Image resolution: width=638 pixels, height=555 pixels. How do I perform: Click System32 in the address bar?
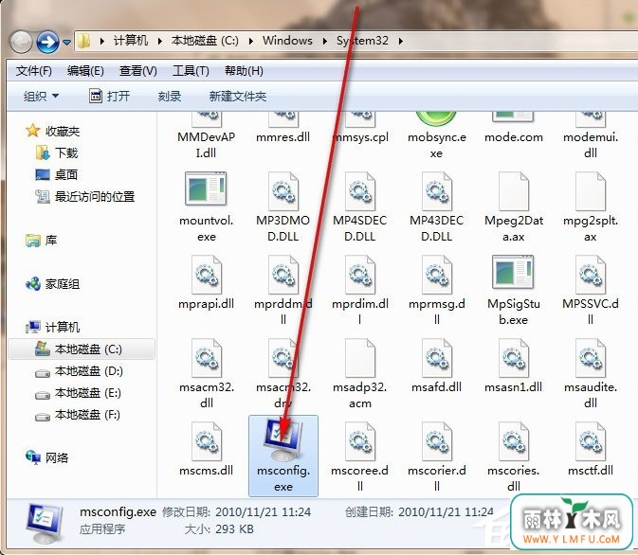(x=362, y=41)
